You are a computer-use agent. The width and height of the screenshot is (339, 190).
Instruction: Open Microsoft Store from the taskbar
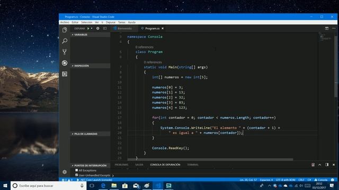[x=125, y=186]
